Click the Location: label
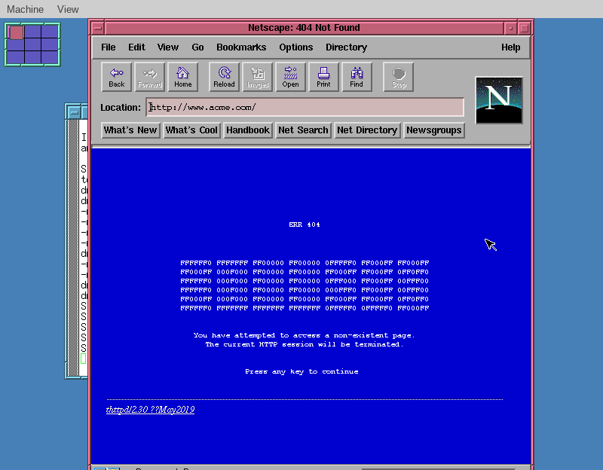The image size is (603, 470). 121,107
